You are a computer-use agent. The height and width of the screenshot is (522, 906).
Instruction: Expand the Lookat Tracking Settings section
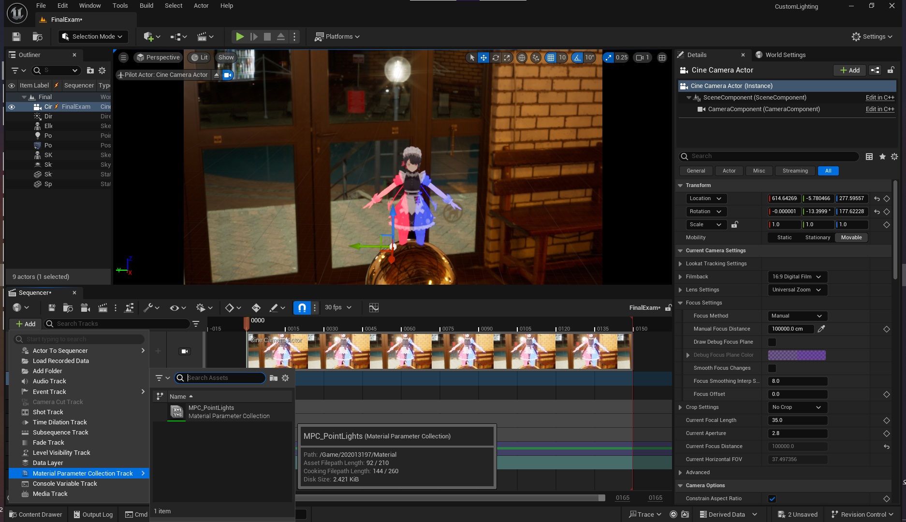coord(680,264)
